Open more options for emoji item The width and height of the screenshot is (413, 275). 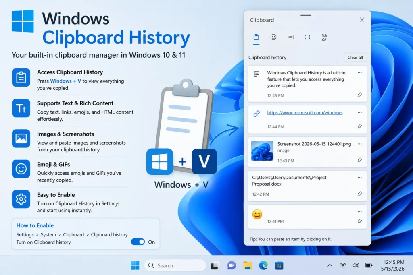click(359, 211)
